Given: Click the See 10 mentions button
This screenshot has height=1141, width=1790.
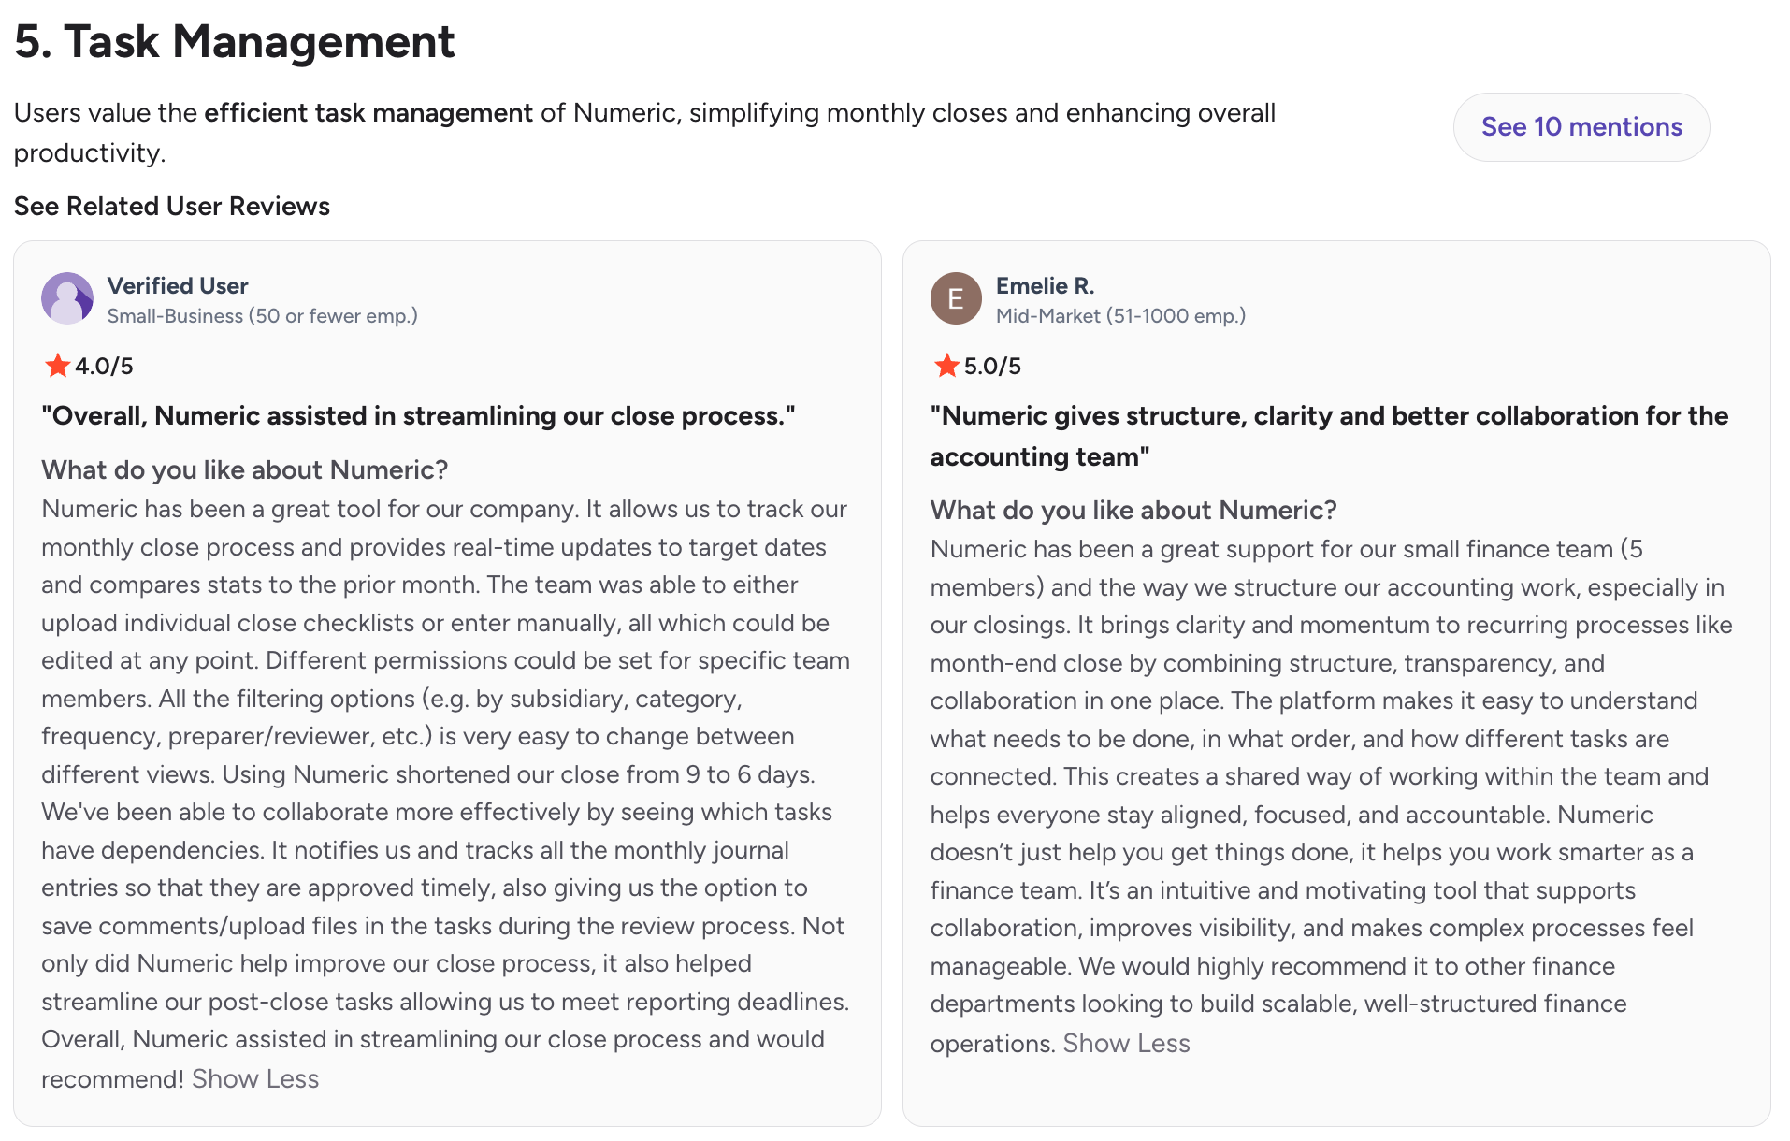Looking at the screenshot, I should (1581, 127).
